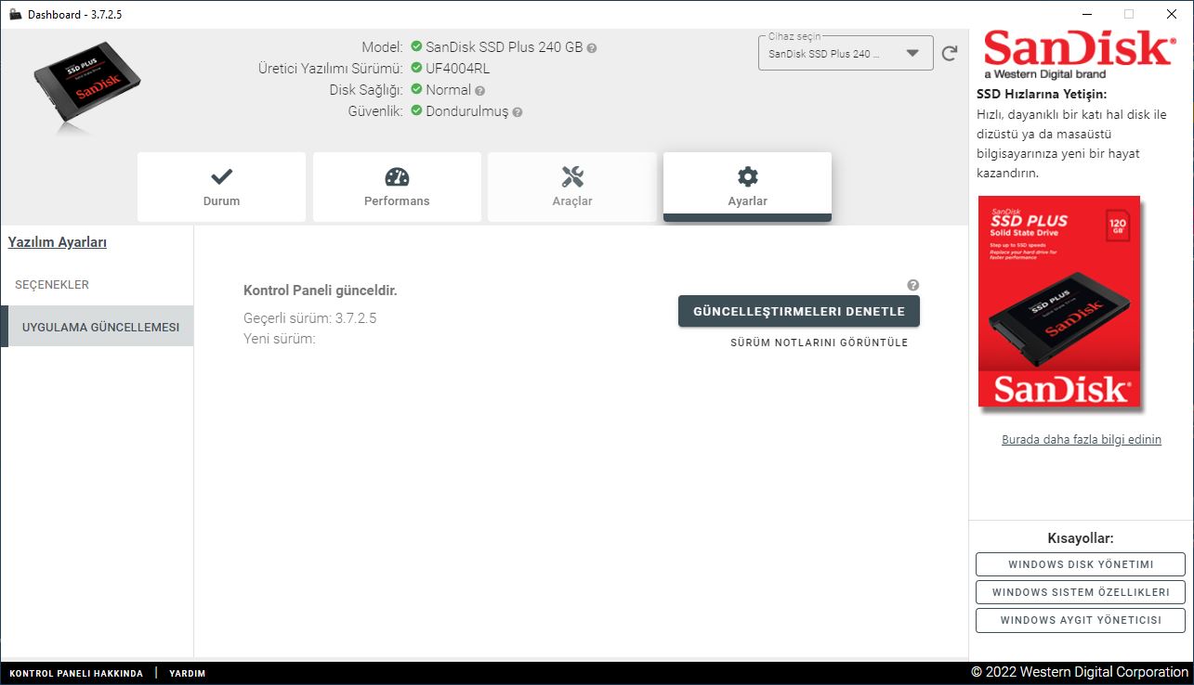Click the green check beside UF4004RL firmware
This screenshot has width=1194, height=685.
tap(416, 68)
